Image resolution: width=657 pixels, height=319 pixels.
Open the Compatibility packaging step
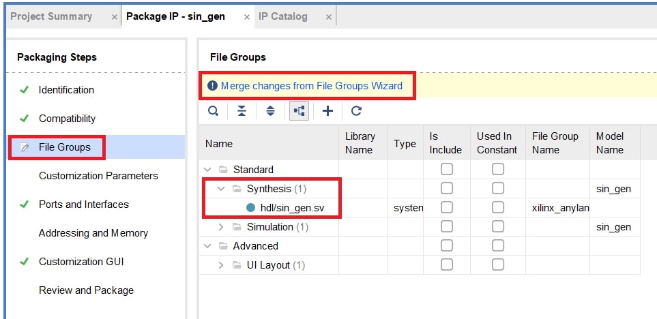click(67, 119)
